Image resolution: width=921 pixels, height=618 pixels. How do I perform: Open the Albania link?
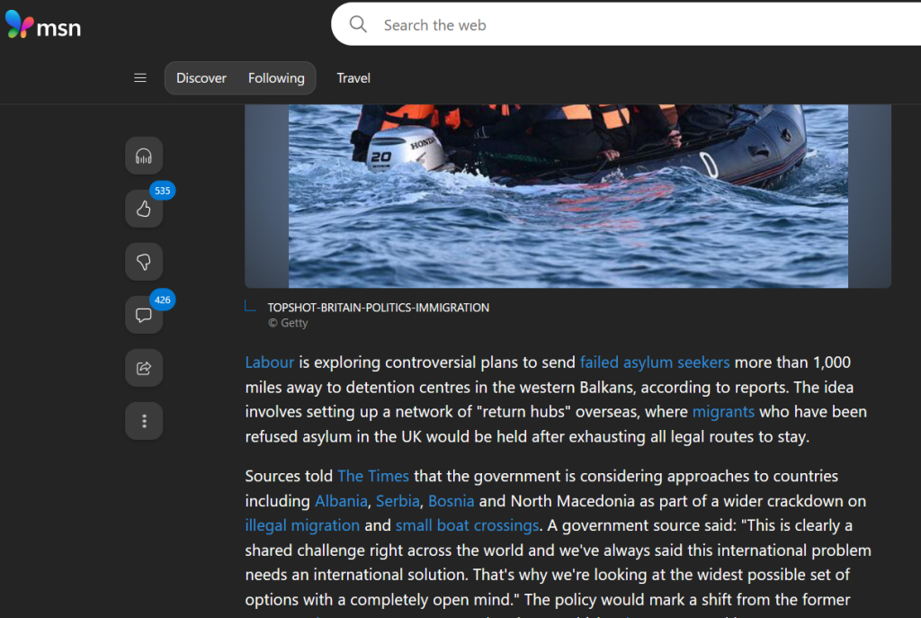[x=341, y=500]
